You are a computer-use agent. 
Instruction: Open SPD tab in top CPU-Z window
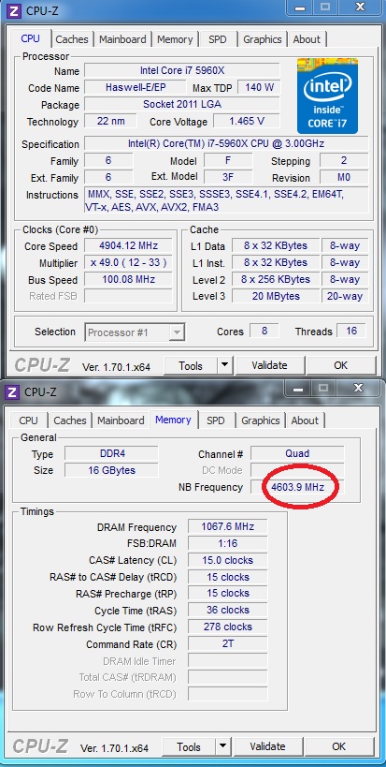(x=217, y=39)
